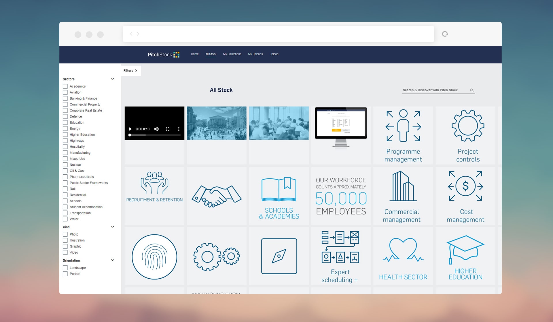This screenshot has width=553, height=322.
Task: Collapse the Kind filter section
Action: 113,227
